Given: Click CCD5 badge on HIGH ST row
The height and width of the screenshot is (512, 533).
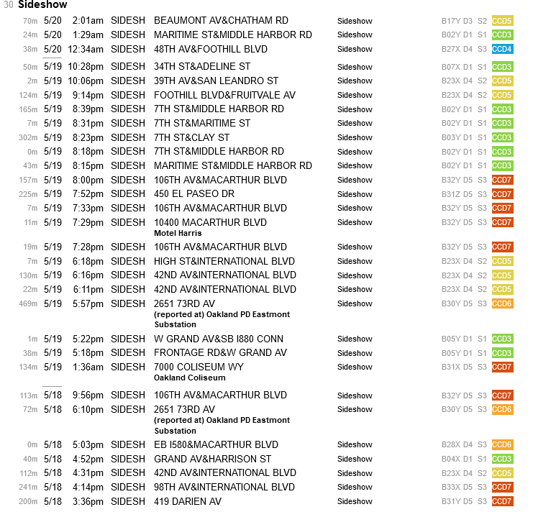Looking at the screenshot, I should pos(502,261).
